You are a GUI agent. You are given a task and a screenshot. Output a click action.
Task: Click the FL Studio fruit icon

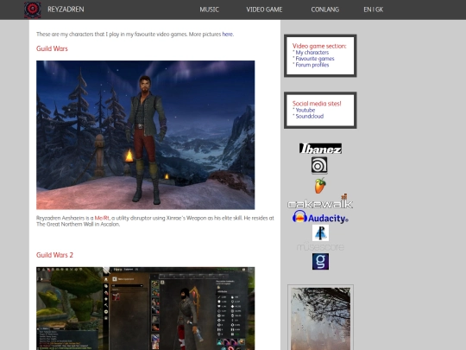(x=320, y=186)
